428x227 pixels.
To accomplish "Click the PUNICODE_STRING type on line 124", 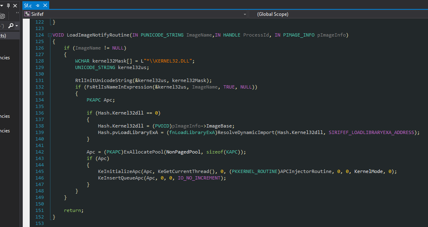I will point(162,35).
